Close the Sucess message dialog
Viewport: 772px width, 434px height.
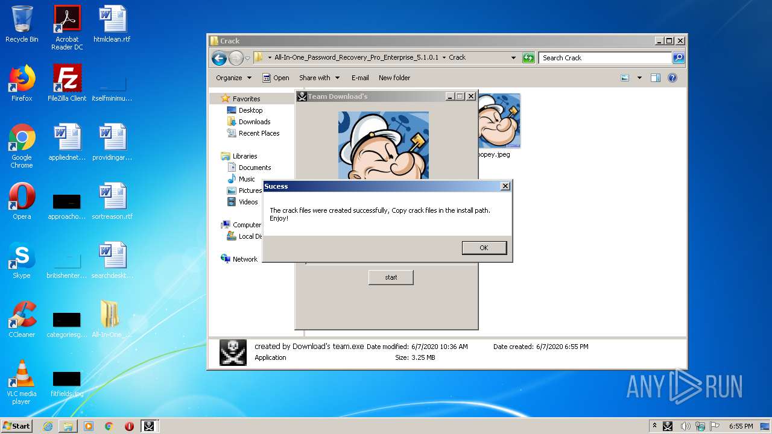click(x=505, y=186)
